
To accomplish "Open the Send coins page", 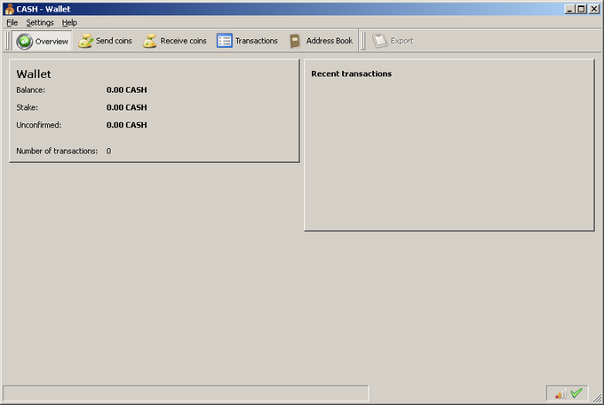I will pyautogui.click(x=105, y=41).
